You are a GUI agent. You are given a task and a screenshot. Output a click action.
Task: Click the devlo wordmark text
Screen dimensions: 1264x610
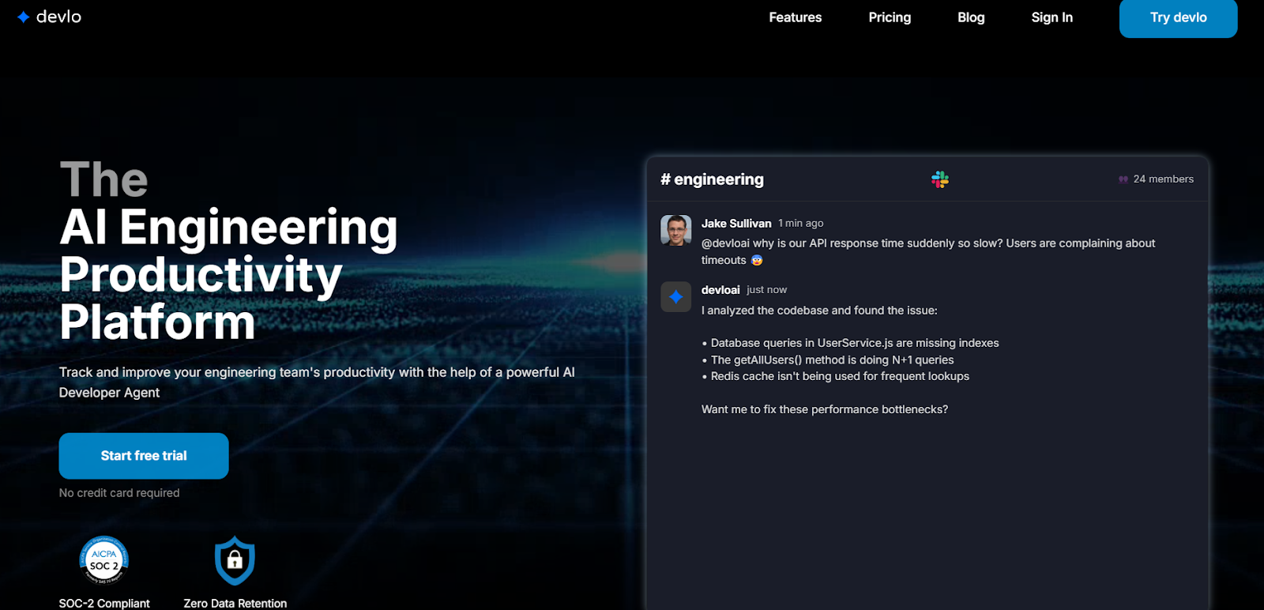pos(58,17)
